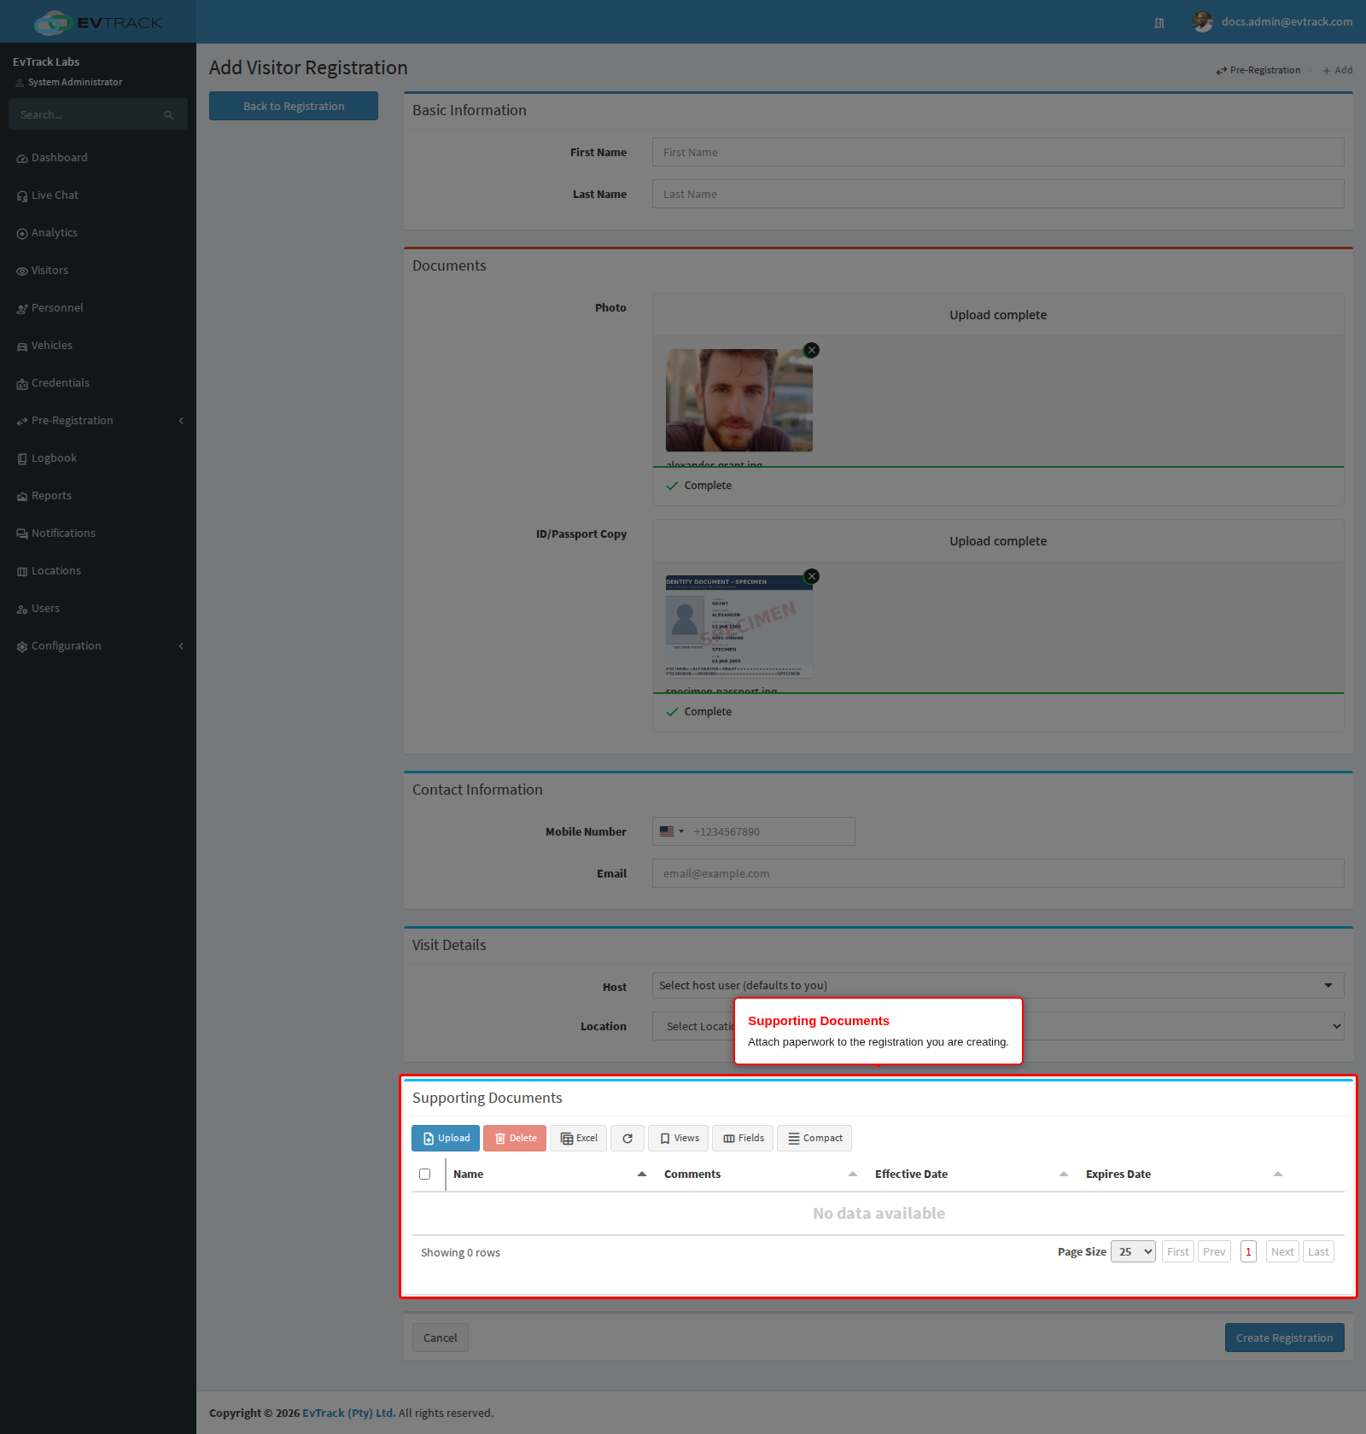Viewport: 1366px width, 1434px height.
Task: Click the refresh table icon
Action: [x=628, y=1138]
